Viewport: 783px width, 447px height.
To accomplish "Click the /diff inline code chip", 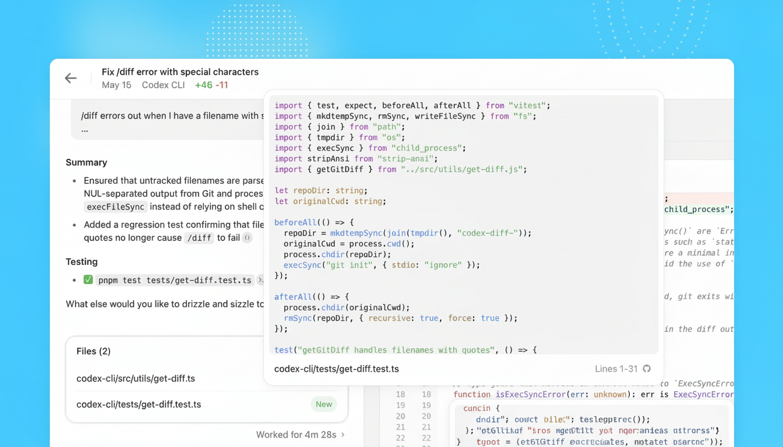I will [199, 238].
